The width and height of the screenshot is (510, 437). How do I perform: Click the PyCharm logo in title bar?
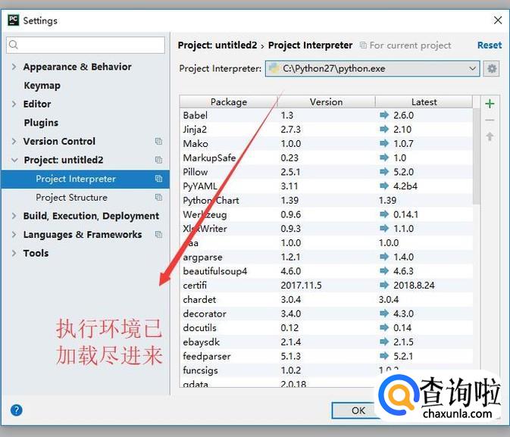13,20
